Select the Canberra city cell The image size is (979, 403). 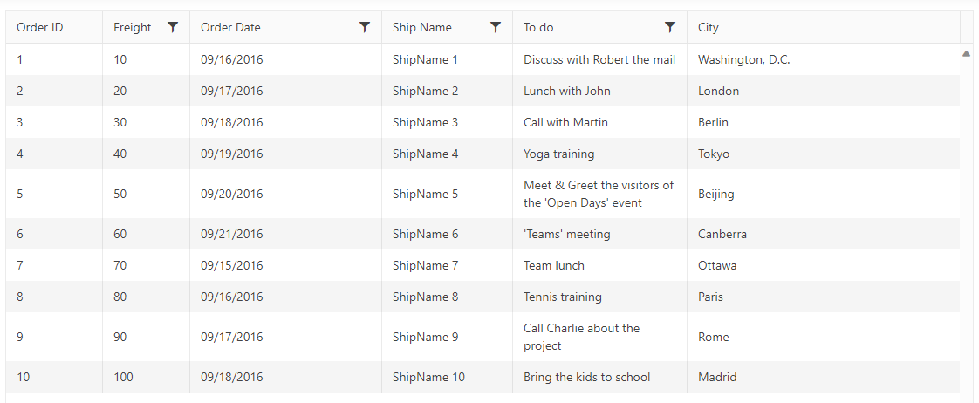tap(824, 234)
